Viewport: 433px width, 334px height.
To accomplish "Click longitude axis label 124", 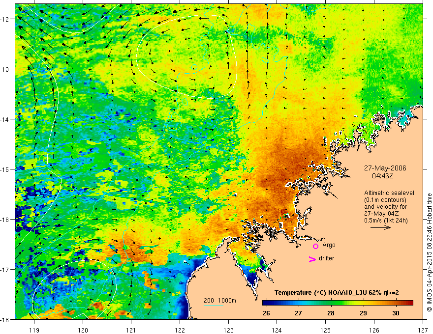I will click(x=277, y=330).
